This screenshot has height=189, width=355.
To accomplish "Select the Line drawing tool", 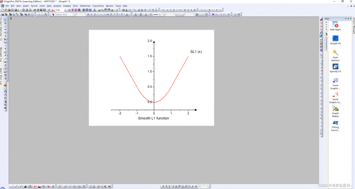I will (5, 59).
